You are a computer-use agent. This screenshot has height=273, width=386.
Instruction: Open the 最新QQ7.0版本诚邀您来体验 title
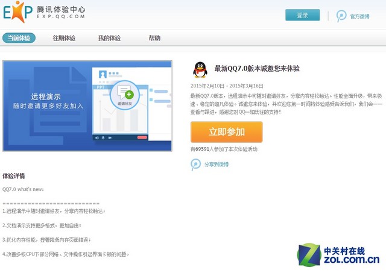tap(257, 68)
